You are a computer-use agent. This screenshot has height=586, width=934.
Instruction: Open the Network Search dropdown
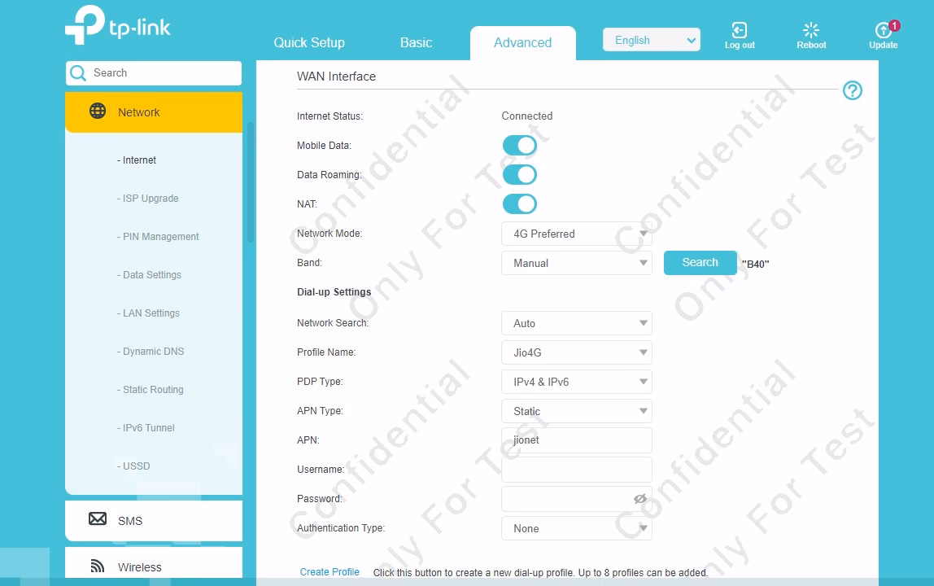pyautogui.click(x=577, y=323)
